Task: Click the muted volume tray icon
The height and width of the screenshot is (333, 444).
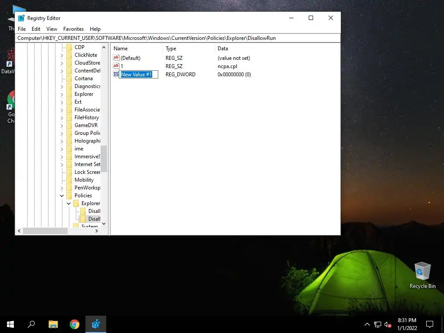Action: coord(388,324)
